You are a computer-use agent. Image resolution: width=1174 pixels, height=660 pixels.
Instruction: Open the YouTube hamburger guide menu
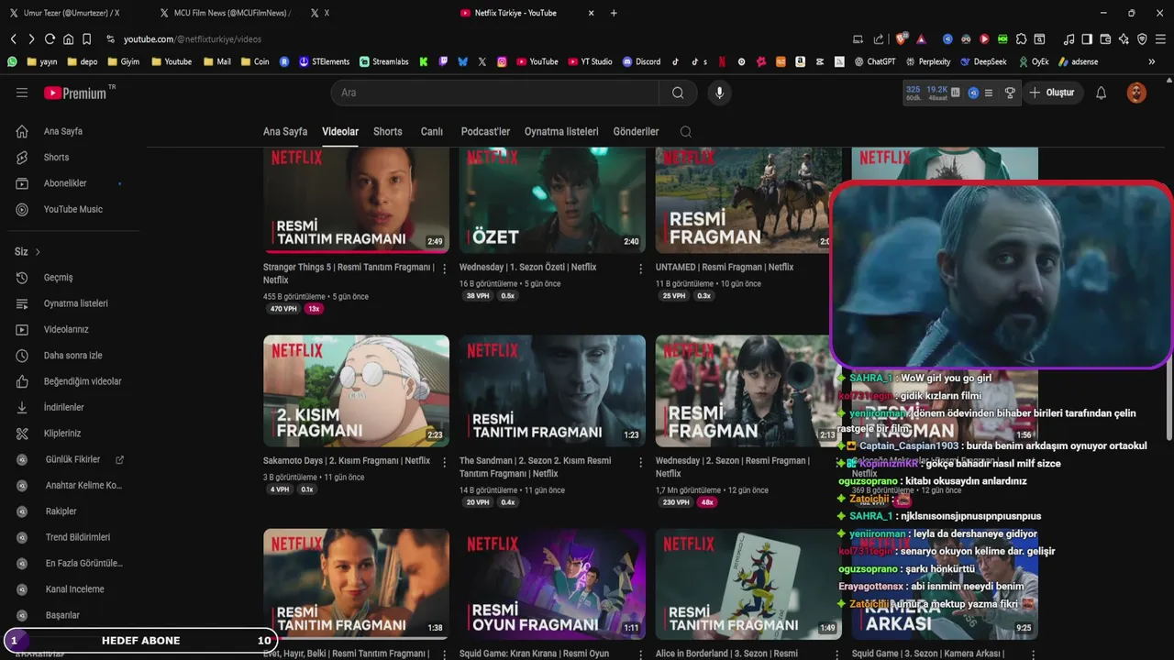tap(22, 93)
